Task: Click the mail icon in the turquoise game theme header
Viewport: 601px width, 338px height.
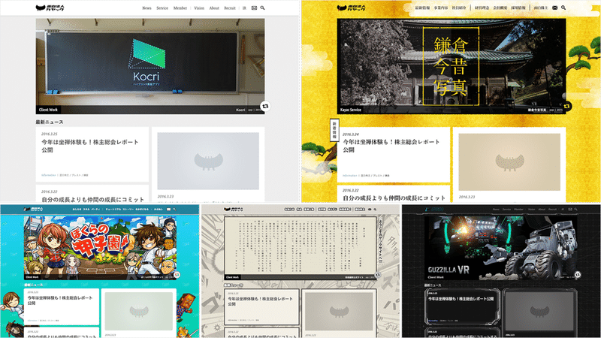Action: click(x=168, y=210)
